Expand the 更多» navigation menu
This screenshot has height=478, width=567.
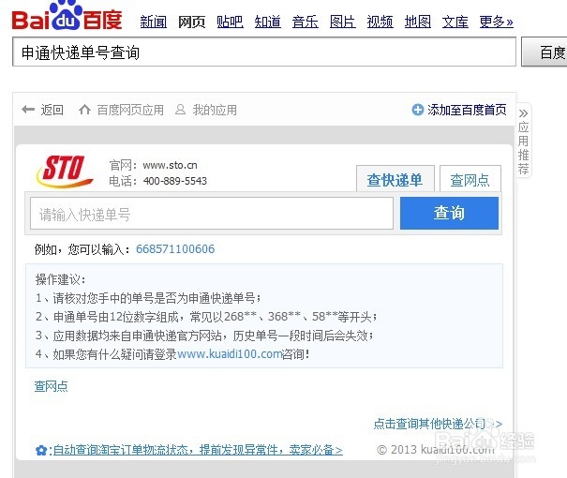pyautogui.click(x=496, y=22)
